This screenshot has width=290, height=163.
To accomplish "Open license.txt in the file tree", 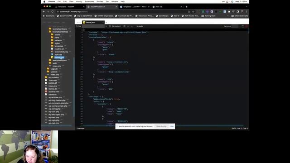I will coord(53,89).
